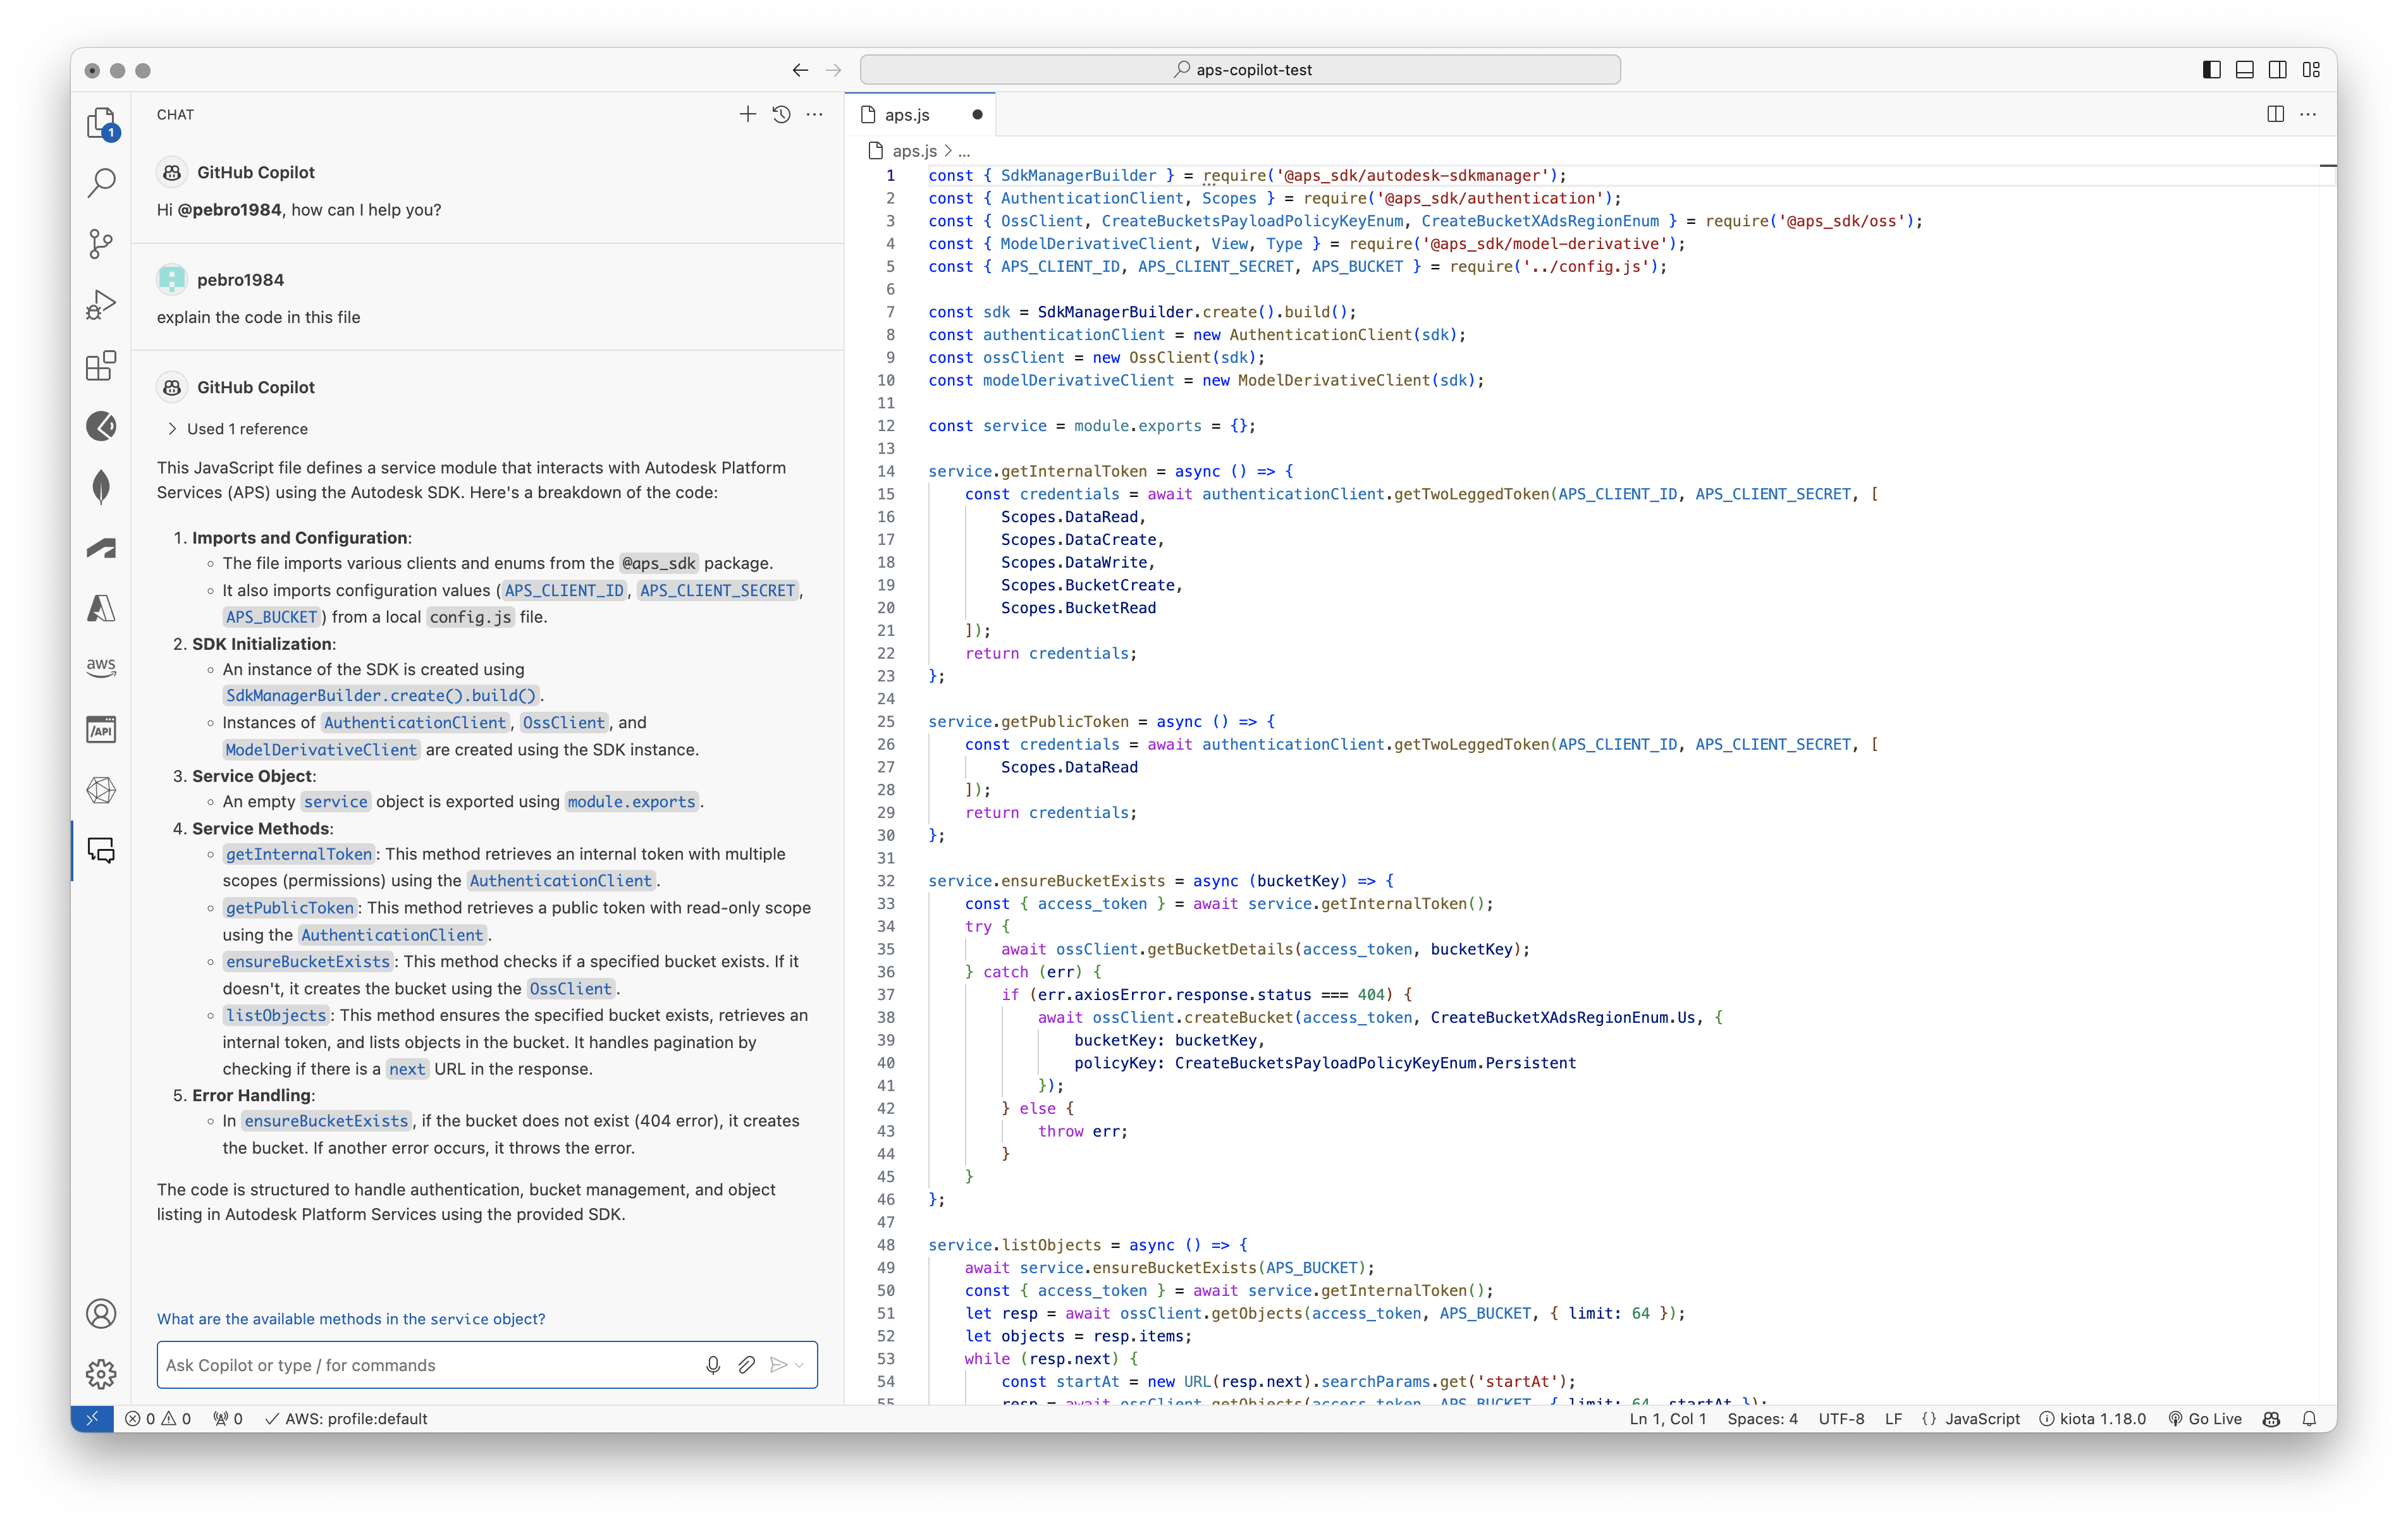Open the Manage settings gear
2408x1526 pixels.
[101, 1374]
